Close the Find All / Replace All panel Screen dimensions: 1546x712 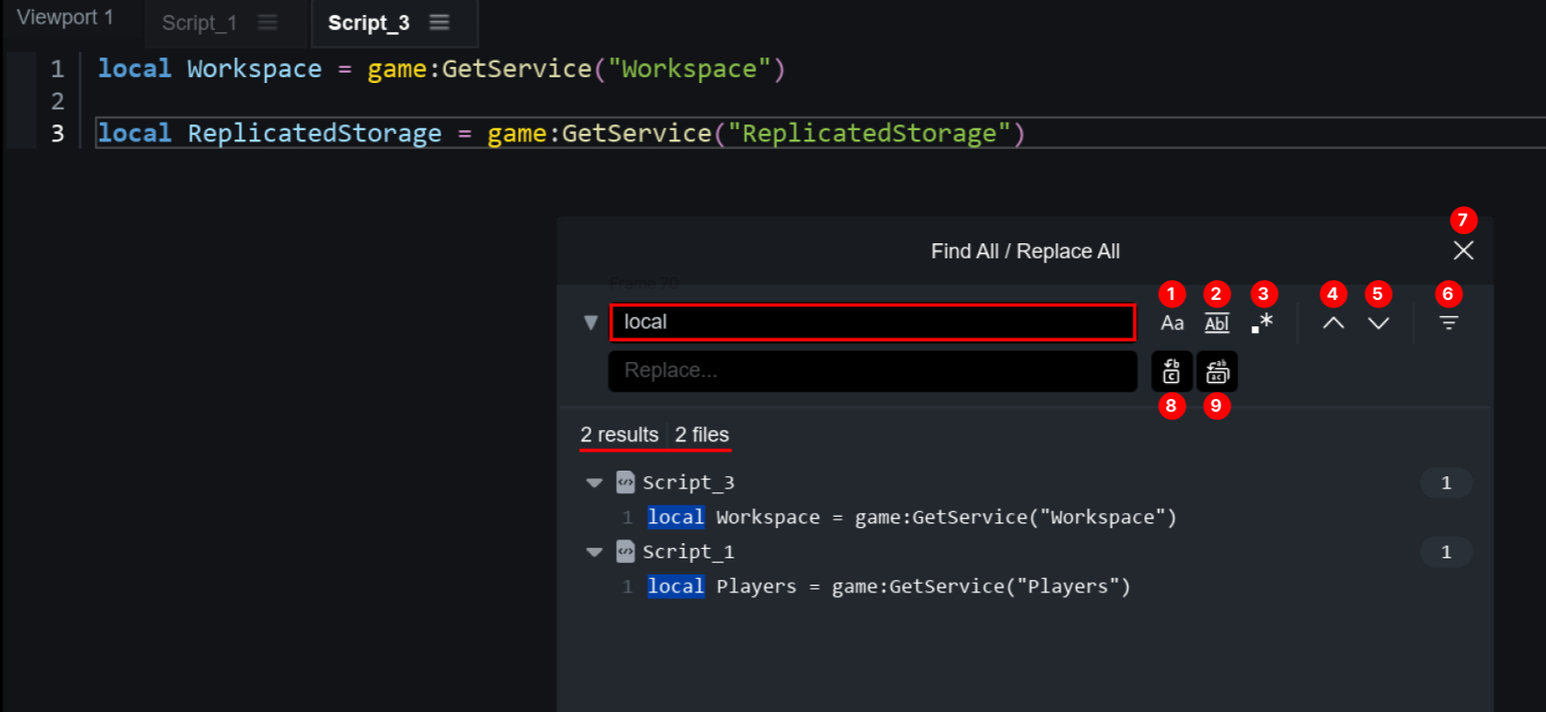pos(1463,251)
